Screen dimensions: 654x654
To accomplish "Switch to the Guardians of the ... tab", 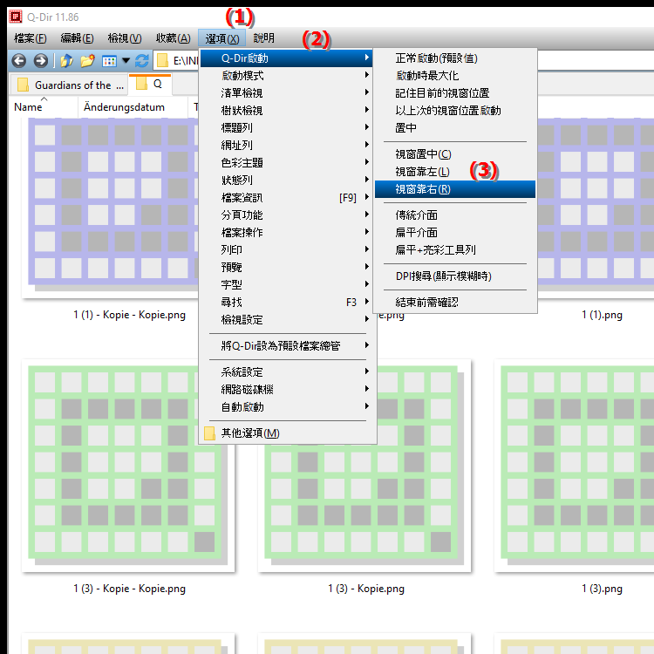I will tap(68, 85).
